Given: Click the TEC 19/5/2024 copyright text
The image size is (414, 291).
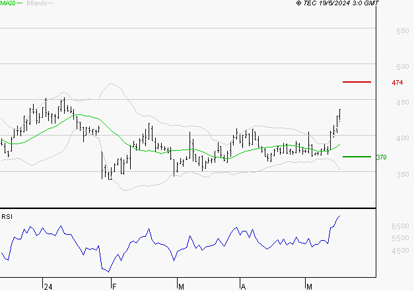Looking at the screenshot, I should (x=337, y=3).
